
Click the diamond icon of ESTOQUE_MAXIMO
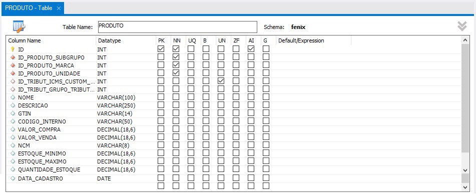tap(13, 161)
